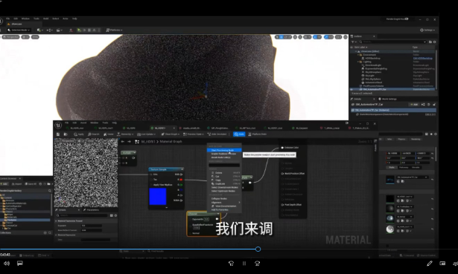Click Search in material editor toolbar
The image size is (458, 274).
point(94,134)
